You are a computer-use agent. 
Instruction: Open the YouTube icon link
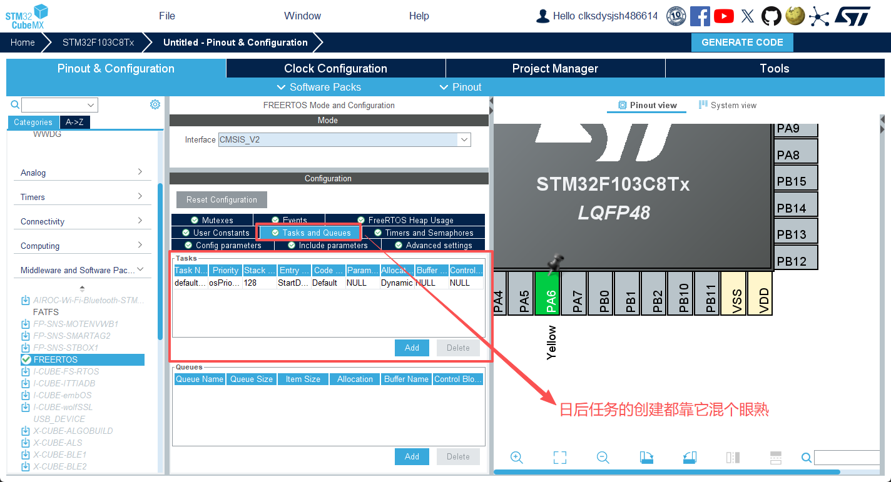click(x=724, y=16)
